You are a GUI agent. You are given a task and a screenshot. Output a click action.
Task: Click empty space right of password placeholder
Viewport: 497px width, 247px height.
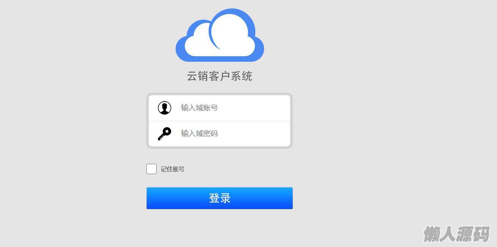click(253, 134)
